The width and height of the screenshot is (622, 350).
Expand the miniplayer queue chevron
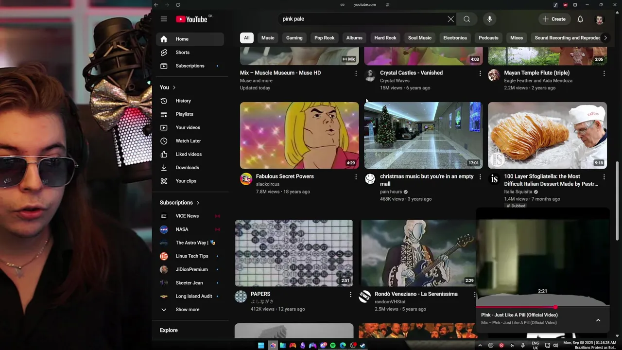point(598,320)
